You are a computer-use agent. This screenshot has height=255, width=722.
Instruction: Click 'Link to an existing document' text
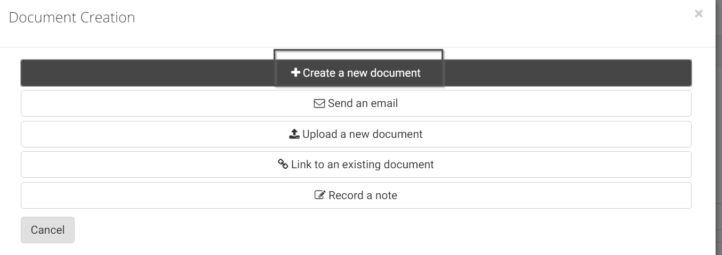pos(363,164)
